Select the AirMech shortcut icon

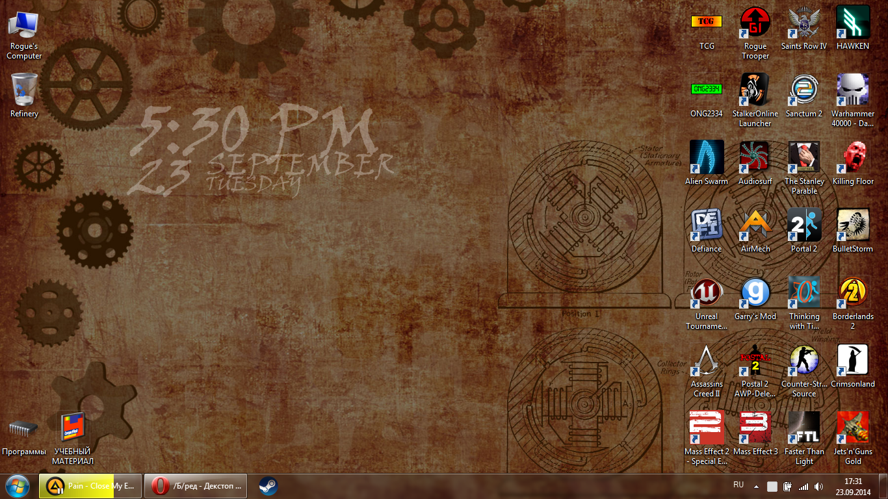[x=755, y=231]
